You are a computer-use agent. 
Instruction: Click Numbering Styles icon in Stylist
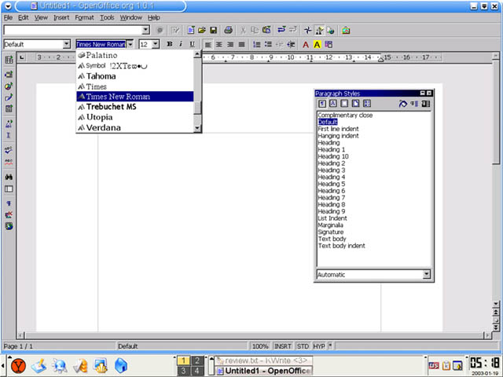367,104
